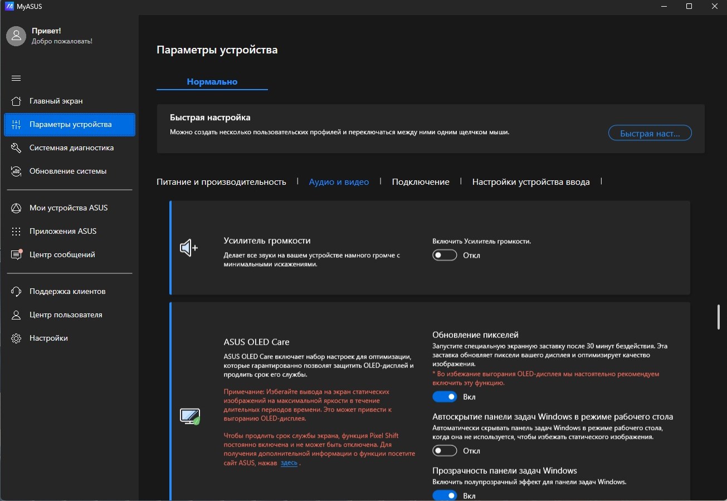The width and height of the screenshot is (727, 501).
Task: Click the Прозрачность панели задач Windows heading
Action: tap(505, 470)
